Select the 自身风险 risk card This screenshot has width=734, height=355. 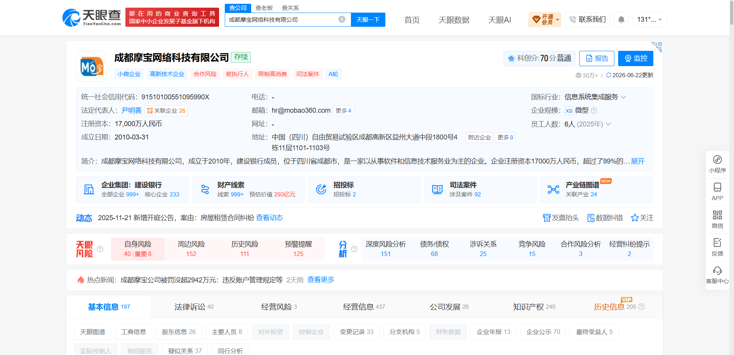(x=138, y=249)
